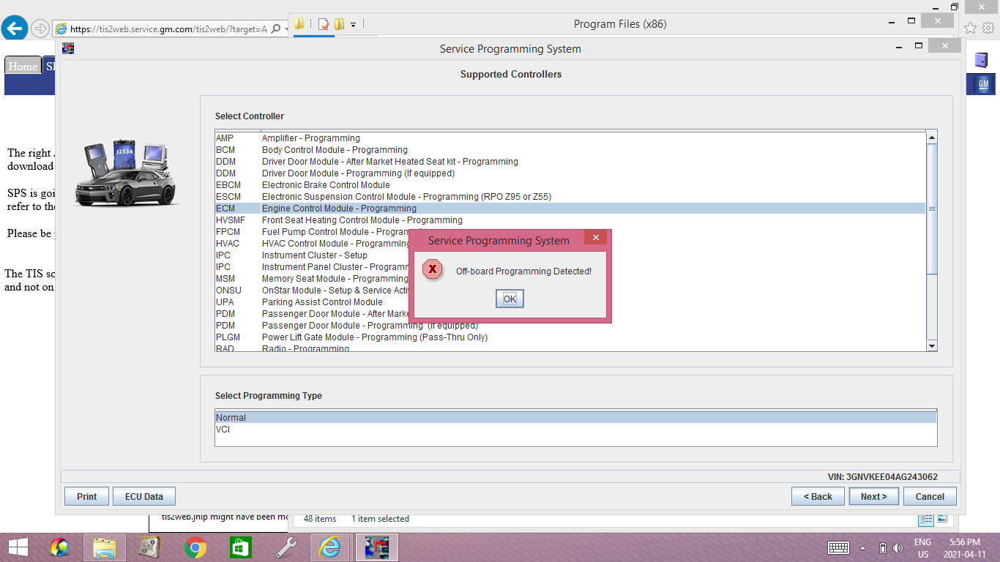Close the Off-board Programming Detected dialog
1000x562 pixels.
pos(595,238)
